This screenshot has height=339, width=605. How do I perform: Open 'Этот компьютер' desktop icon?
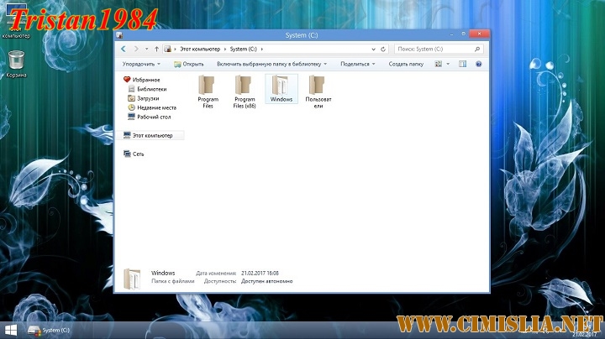16,21
